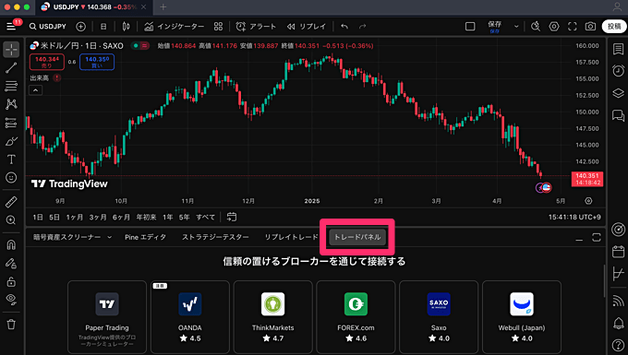628x355 pixels.
Task: Create an alert with アラート button
Action: click(x=257, y=27)
